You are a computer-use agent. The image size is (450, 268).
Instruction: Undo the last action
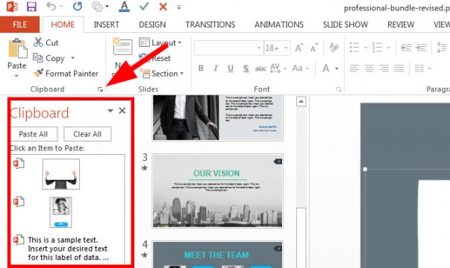(x=51, y=6)
